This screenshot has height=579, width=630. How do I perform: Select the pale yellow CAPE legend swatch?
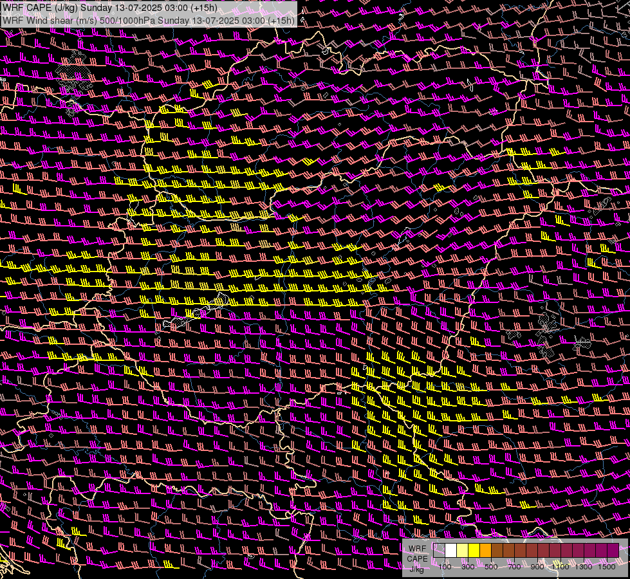click(463, 550)
